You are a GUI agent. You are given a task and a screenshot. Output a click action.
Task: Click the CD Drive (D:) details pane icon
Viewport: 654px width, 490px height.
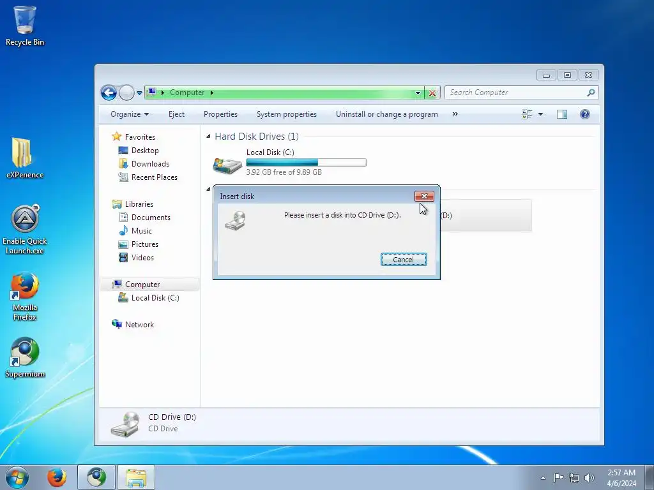[x=125, y=424]
